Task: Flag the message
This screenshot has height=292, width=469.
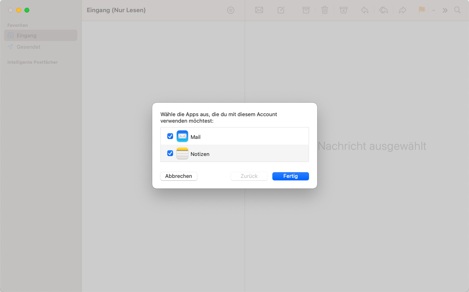Action: coord(422,10)
